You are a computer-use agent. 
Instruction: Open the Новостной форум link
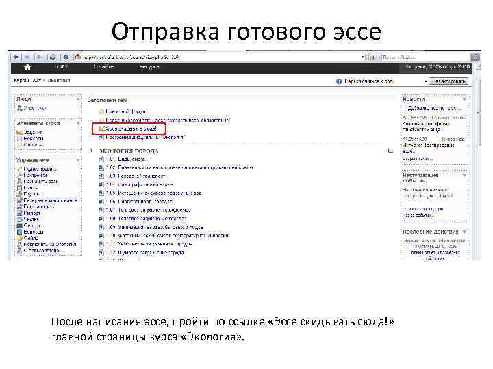125,111
